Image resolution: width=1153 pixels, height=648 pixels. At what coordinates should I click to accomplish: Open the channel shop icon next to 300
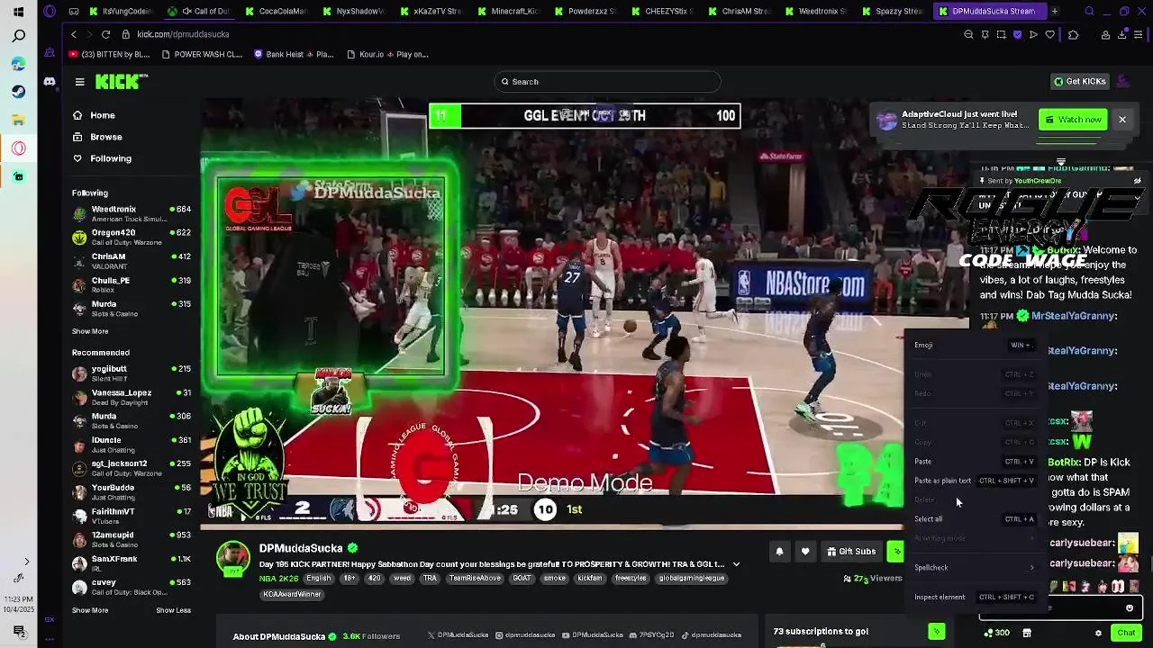tap(1026, 633)
